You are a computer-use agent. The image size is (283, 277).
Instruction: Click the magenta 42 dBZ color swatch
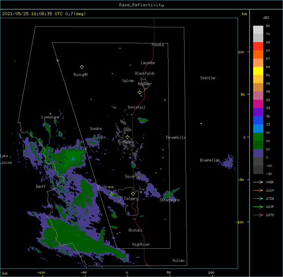pos(258,104)
